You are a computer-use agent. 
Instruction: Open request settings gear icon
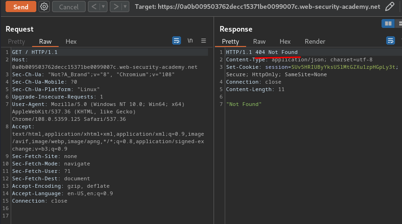pos(44,7)
